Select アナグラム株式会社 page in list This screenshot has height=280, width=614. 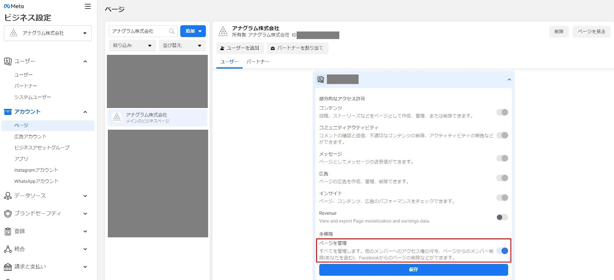click(x=157, y=118)
